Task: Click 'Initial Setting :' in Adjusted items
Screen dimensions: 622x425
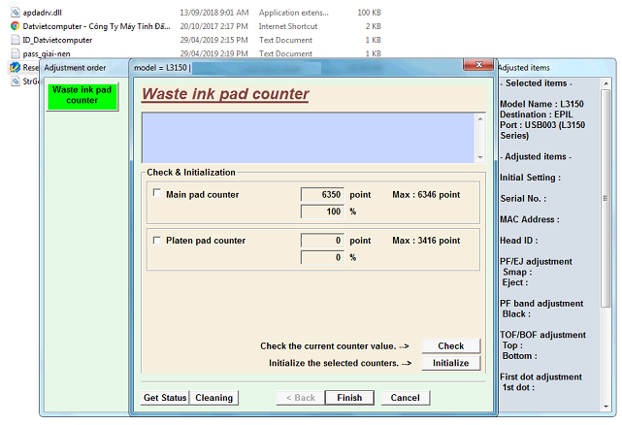Action: coord(531,178)
